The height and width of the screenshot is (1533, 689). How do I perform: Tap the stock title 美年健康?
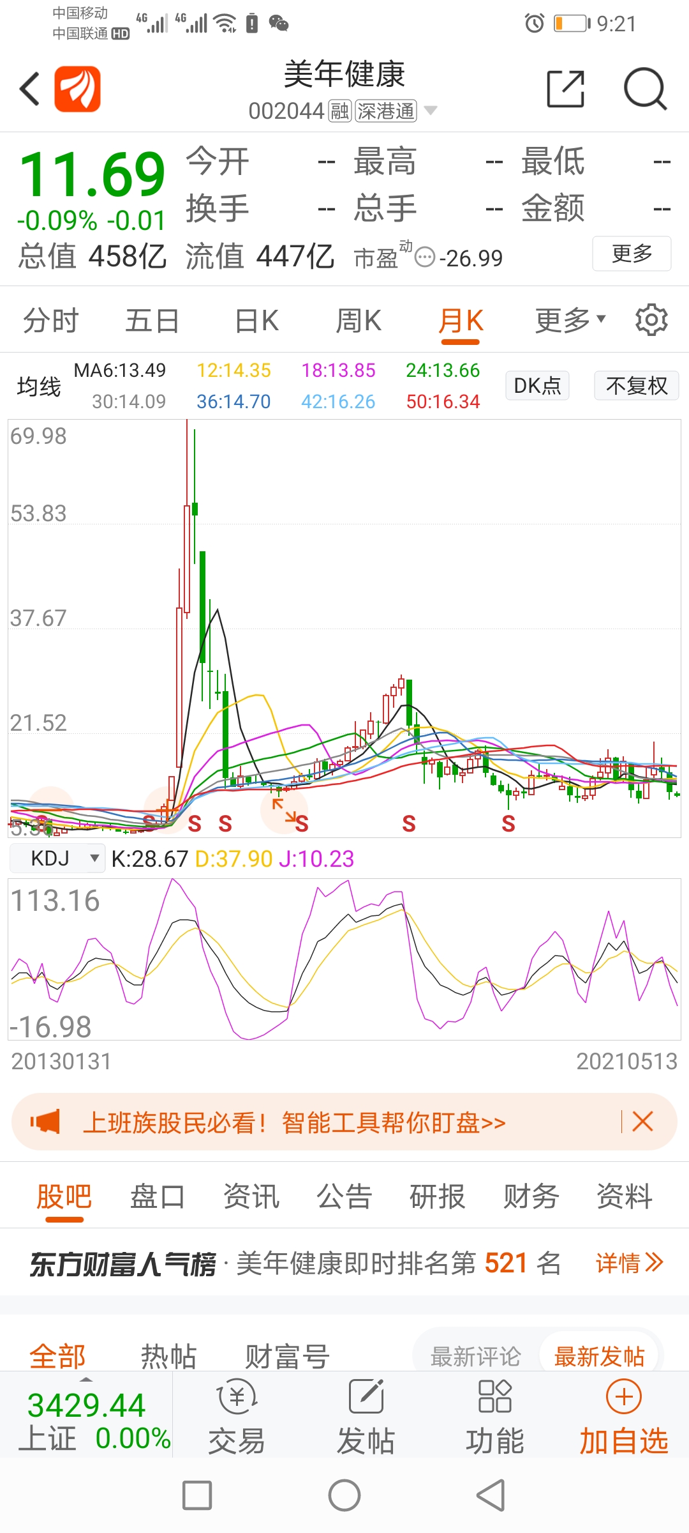pos(344,75)
